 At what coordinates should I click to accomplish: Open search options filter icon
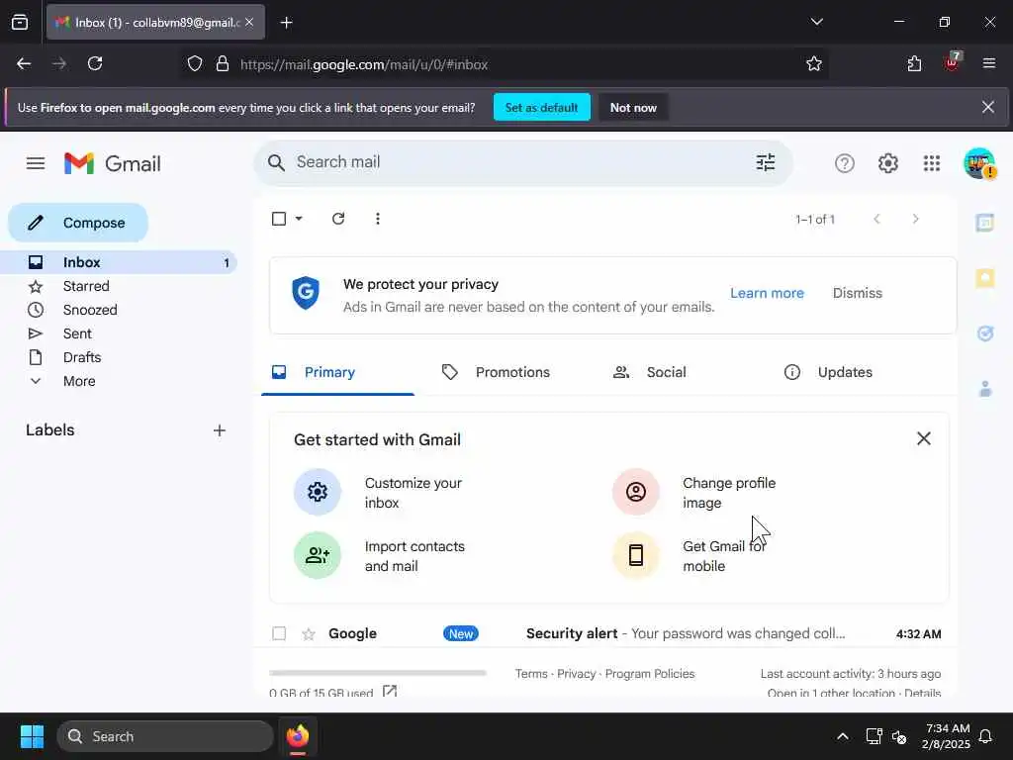(766, 162)
